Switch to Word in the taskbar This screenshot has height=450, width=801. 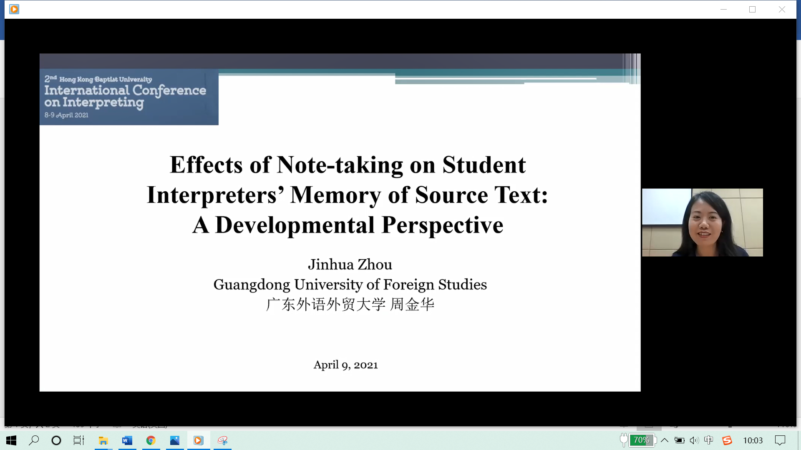coord(127,440)
